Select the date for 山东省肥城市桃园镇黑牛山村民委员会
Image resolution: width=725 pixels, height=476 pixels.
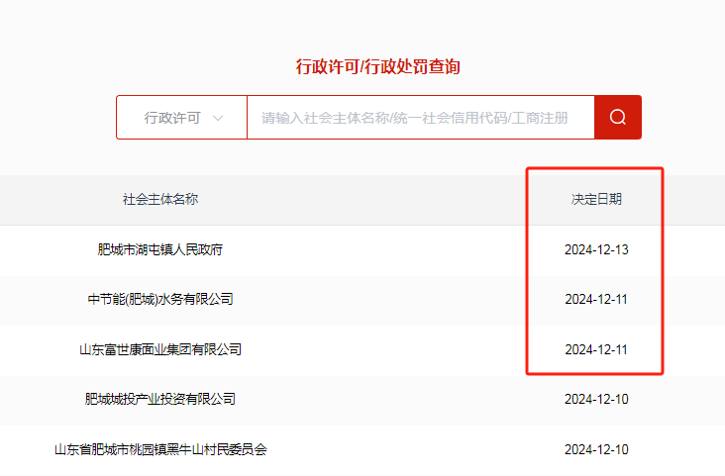[596, 449]
